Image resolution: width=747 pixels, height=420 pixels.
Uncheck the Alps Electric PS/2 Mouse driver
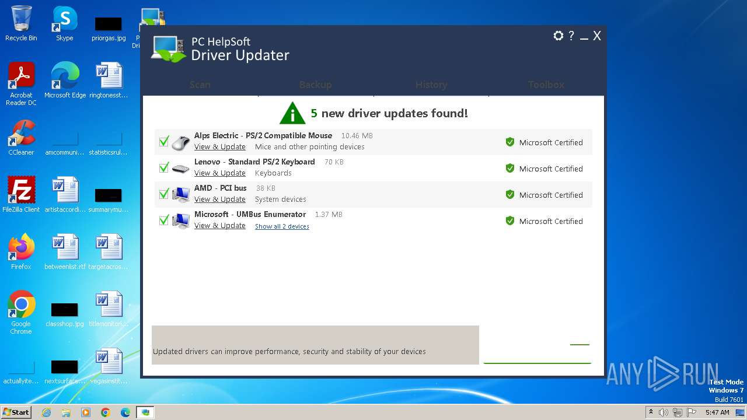click(x=164, y=142)
